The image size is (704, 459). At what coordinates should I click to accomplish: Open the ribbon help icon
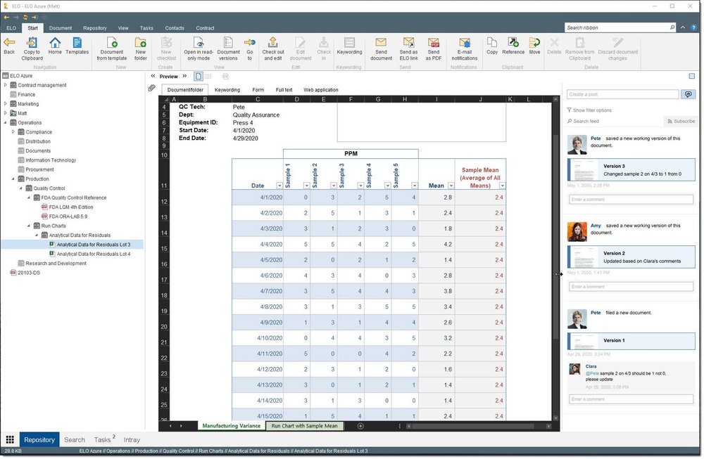[693, 27]
